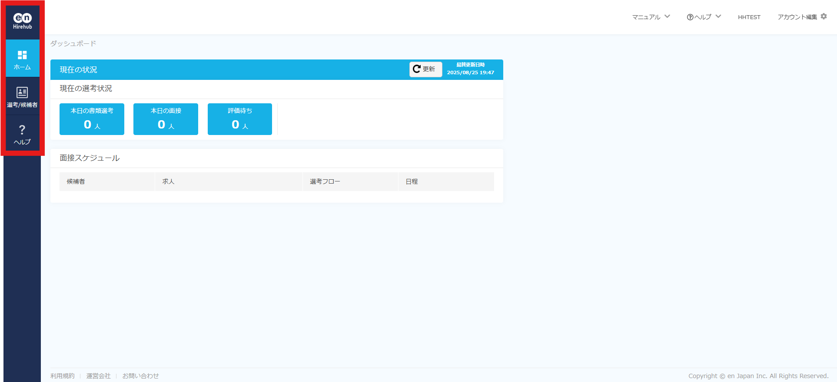837x382 pixels.
Task: Open the 運営会社 footer link
Action: (98, 376)
